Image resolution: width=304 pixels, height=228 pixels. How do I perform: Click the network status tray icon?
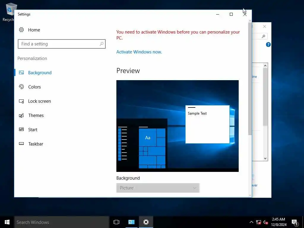coord(259,222)
